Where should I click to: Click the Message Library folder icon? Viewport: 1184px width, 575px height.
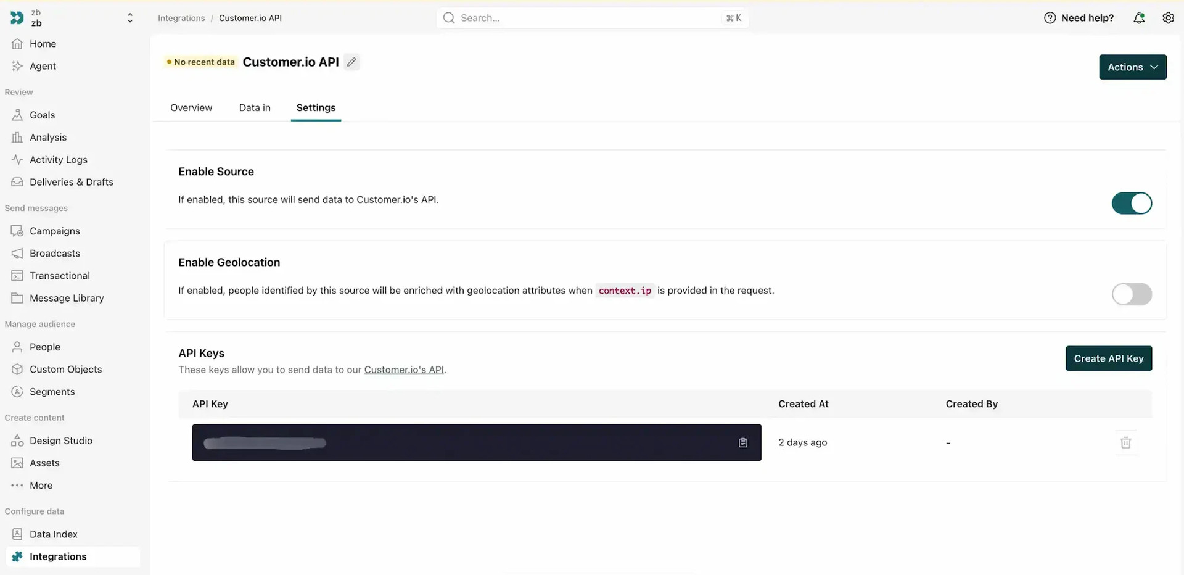coord(17,298)
